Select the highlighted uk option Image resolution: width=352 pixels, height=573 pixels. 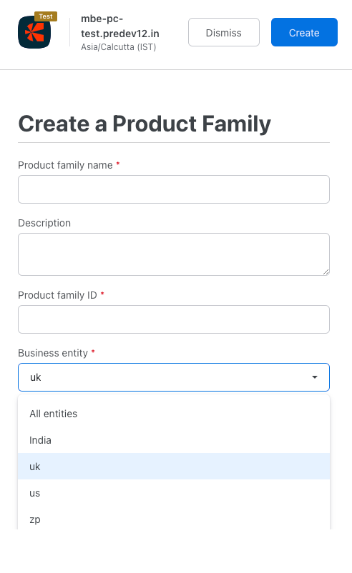click(x=174, y=467)
